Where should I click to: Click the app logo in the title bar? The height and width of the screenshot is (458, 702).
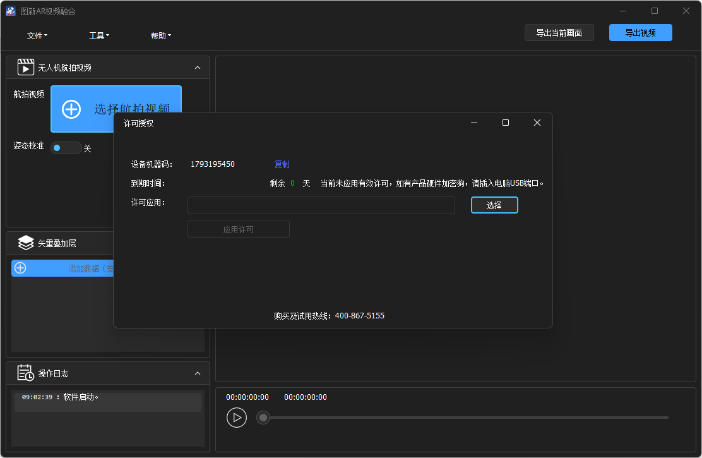[11, 11]
